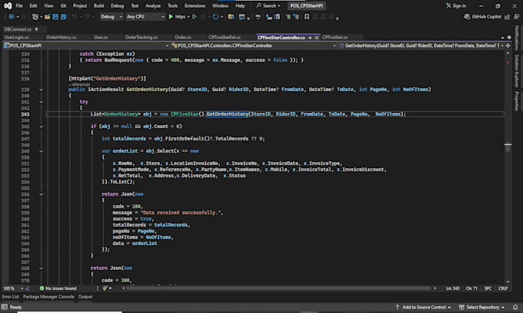
Task: Toggle the pin on CPFiveStarController.cs tab
Action: pyautogui.click(x=310, y=38)
